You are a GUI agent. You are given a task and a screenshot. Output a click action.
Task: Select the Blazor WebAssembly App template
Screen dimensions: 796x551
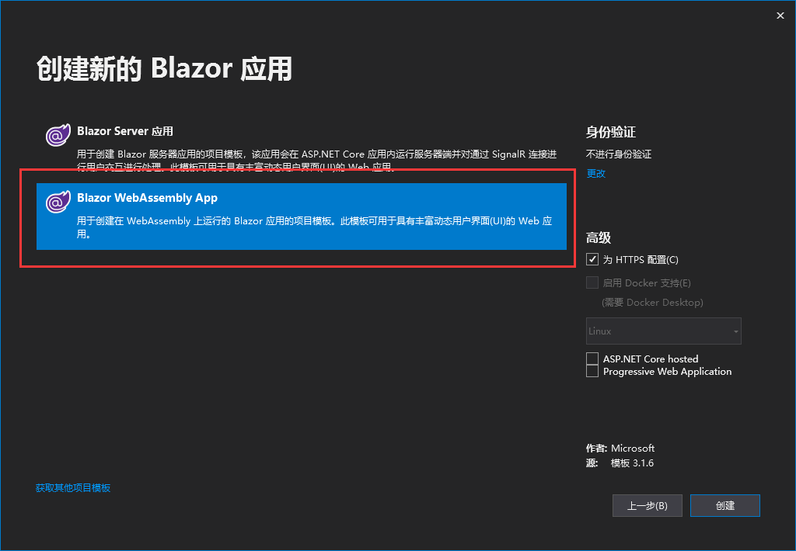tap(302, 217)
